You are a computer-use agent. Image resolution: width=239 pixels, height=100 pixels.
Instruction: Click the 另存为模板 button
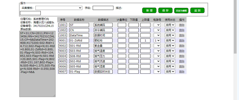tap(181, 11)
